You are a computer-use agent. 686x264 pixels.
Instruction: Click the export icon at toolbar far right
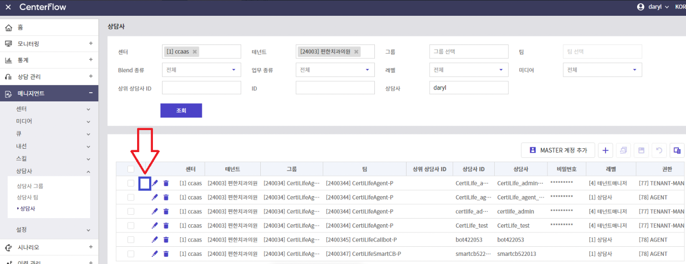pos(677,150)
